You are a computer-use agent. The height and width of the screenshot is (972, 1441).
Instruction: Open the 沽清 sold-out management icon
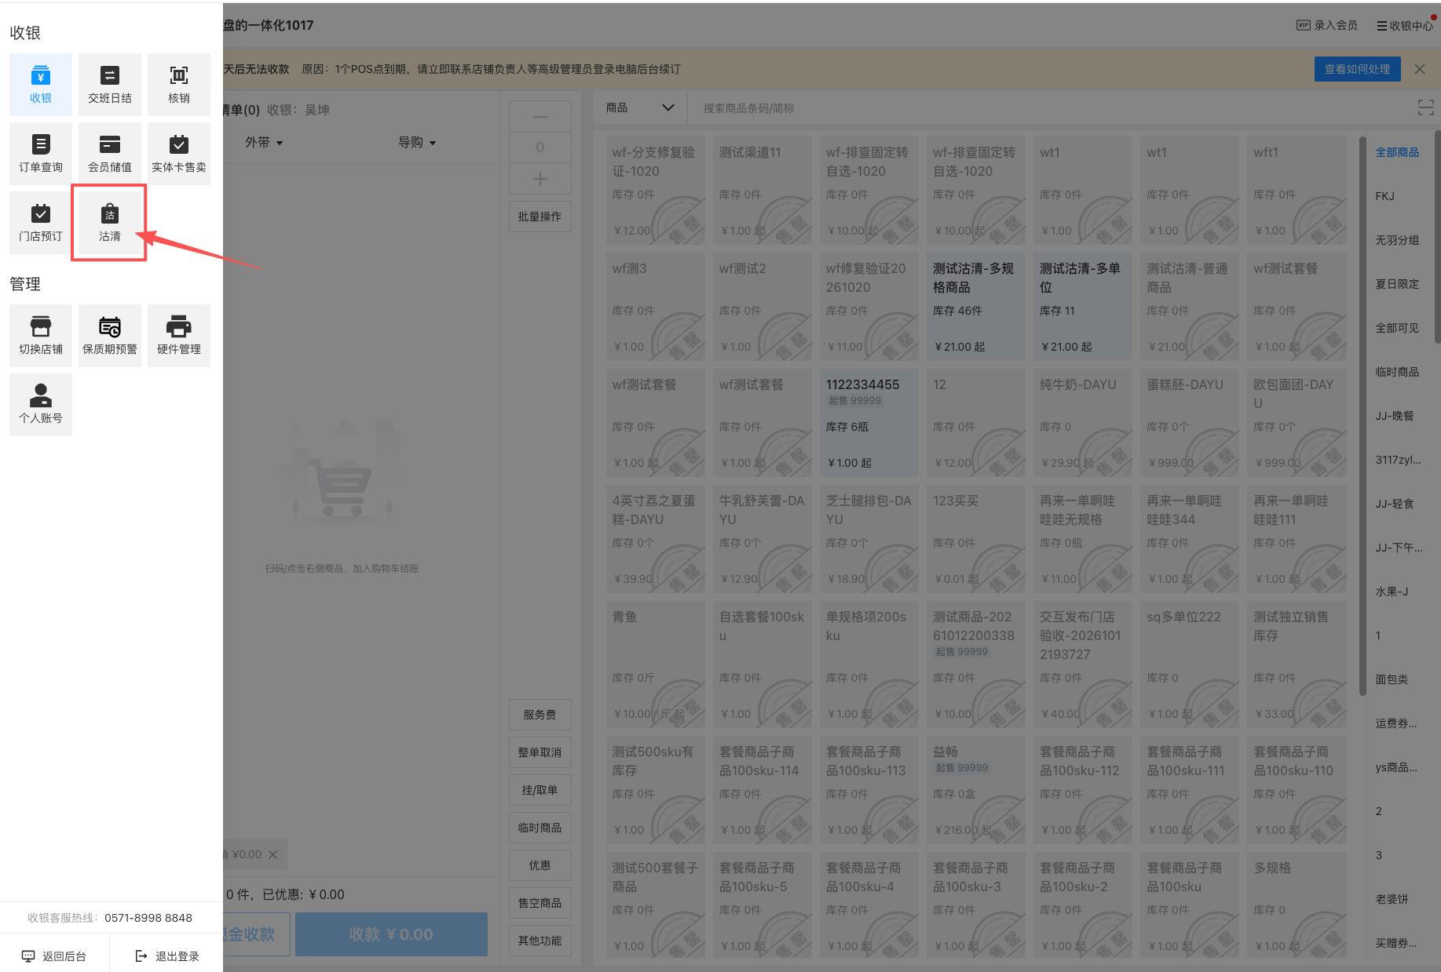coord(110,223)
